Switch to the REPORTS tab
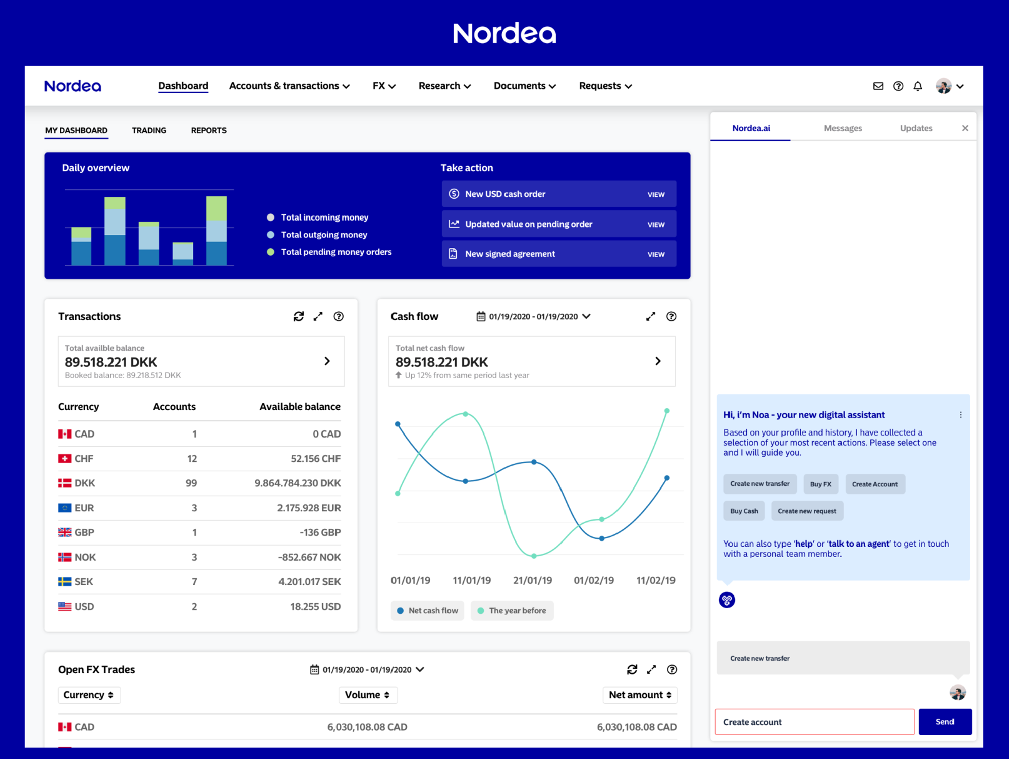Screen dimensions: 1009x759 point(208,130)
